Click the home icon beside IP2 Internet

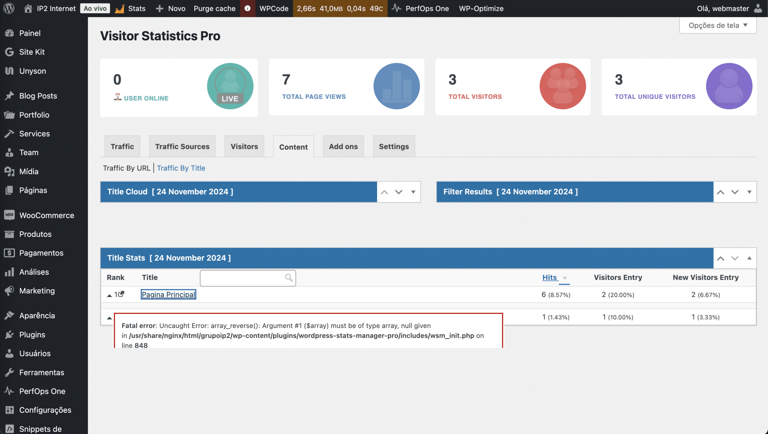(x=28, y=8)
